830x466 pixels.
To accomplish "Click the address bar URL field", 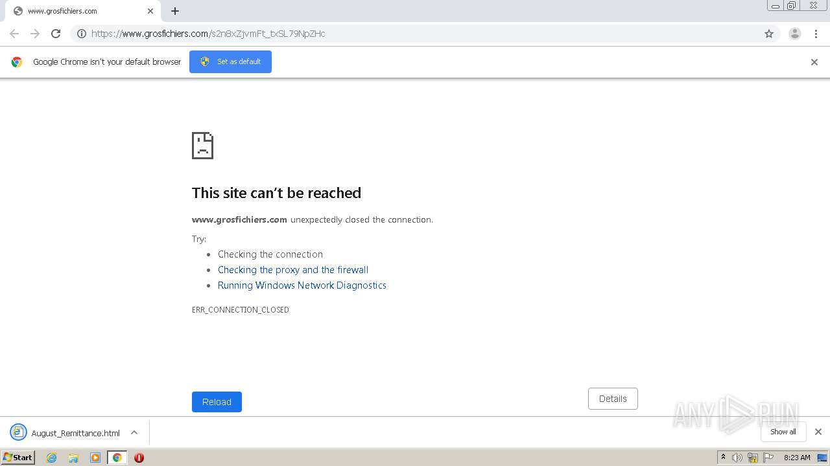I will [x=425, y=34].
